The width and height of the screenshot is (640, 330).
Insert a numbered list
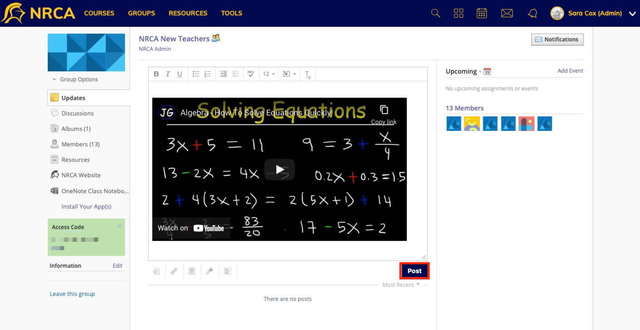pos(207,74)
